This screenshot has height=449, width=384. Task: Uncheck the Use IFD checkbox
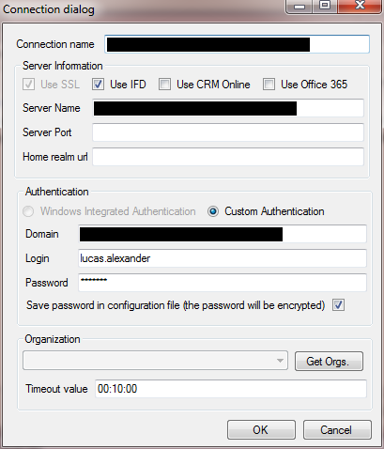pyautogui.click(x=98, y=85)
